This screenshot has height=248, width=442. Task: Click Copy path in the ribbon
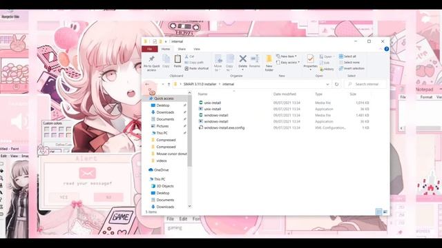(x=194, y=63)
